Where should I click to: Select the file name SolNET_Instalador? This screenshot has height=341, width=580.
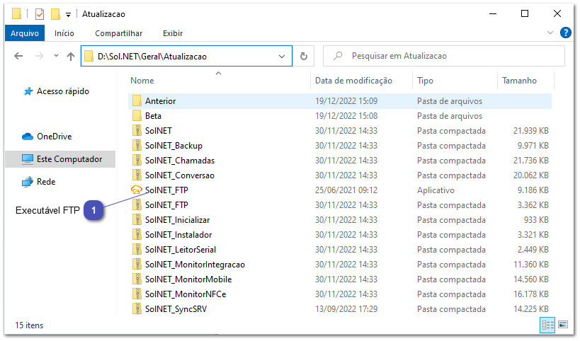tap(178, 235)
